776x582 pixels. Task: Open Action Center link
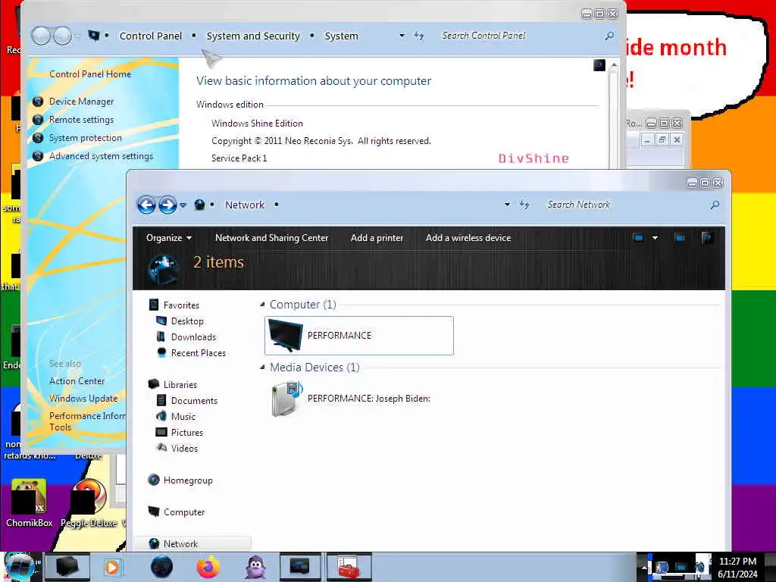77,381
